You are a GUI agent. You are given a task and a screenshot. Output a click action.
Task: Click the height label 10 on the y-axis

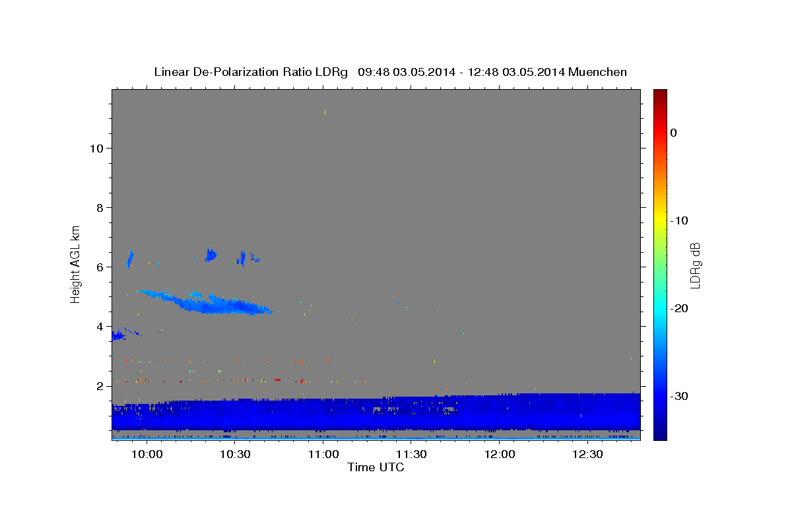click(x=96, y=148)
